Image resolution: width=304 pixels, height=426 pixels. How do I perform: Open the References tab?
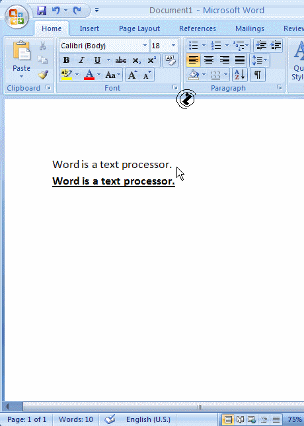198,28
